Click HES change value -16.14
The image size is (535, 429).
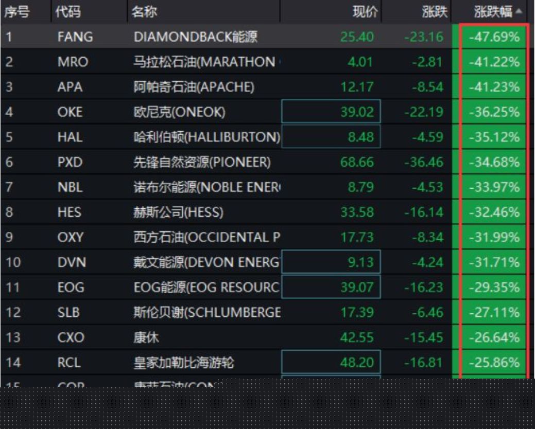424,212
